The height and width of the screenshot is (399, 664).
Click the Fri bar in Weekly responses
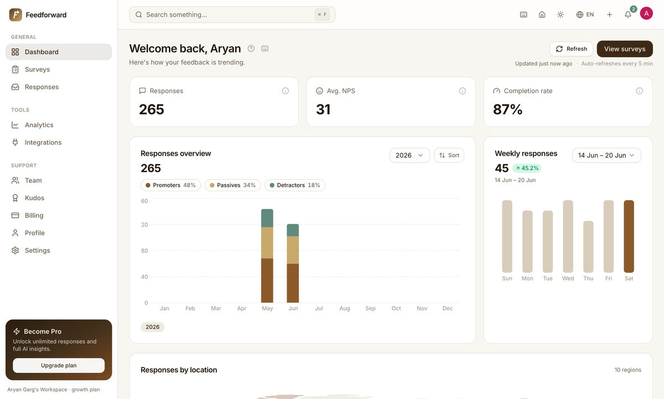coord(609,237)
